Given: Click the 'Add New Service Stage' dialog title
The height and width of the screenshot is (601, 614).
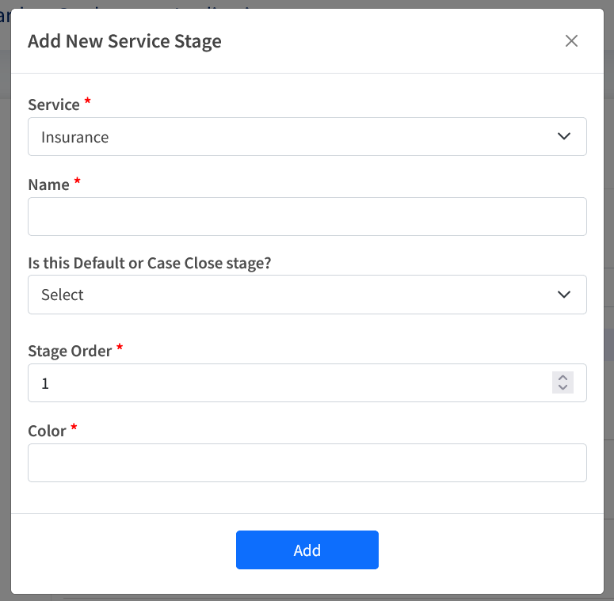Looking at the screenshot, I should coord(124,41).
